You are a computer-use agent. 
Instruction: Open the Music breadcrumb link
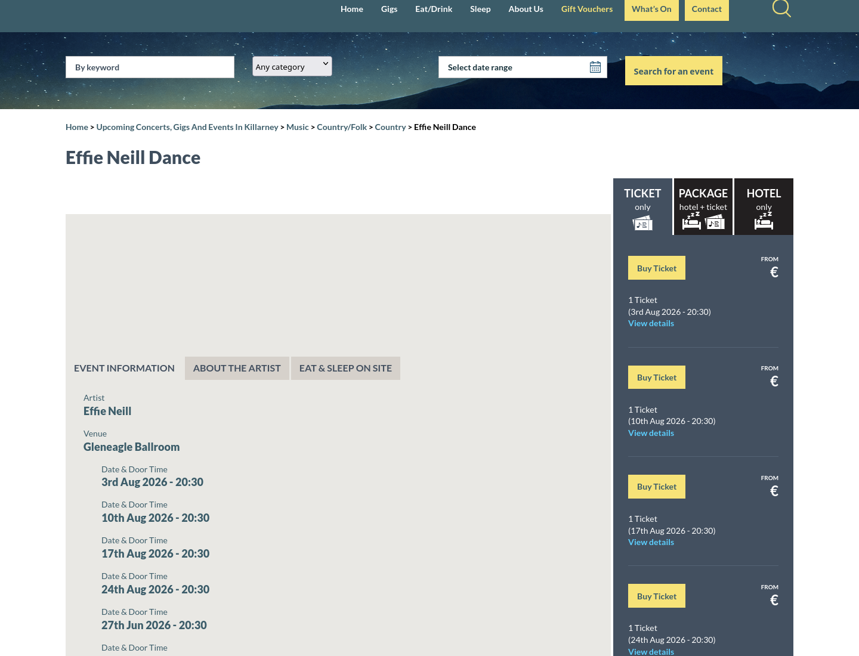[x=298, y=127]
